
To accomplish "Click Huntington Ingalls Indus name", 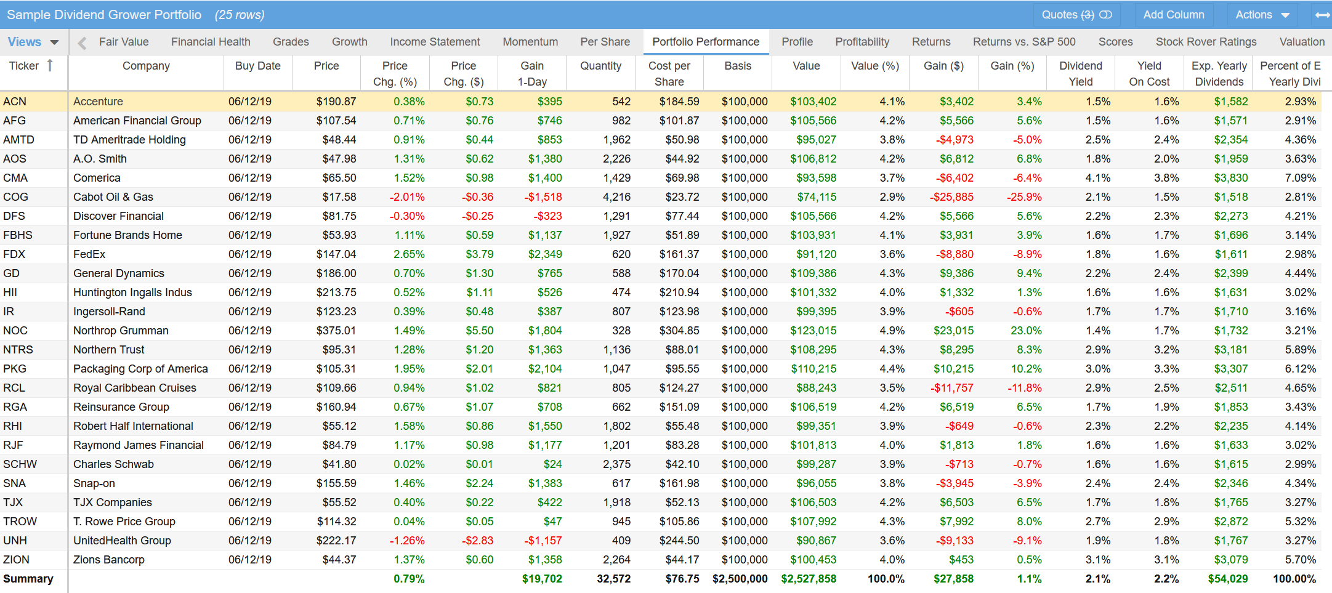I will click(132, 292).
